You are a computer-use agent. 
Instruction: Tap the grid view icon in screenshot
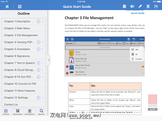pyautogui.click(x=72, y=39)
